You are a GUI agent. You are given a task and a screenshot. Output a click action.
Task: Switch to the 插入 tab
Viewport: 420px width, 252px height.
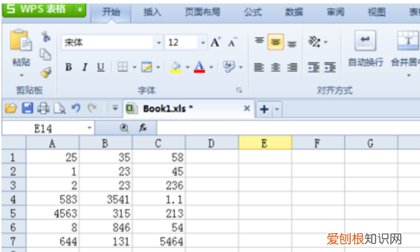point(152,12)
